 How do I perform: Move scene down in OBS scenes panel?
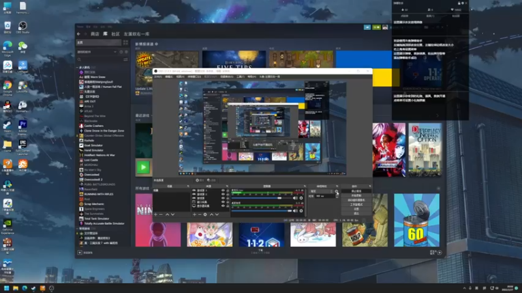coord(173,215)
